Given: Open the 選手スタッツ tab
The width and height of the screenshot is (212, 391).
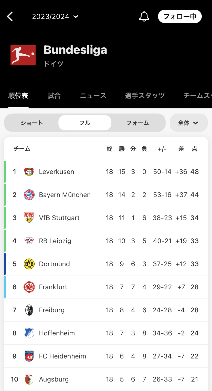Looking at the screenshot, I should tap(145, 96).
